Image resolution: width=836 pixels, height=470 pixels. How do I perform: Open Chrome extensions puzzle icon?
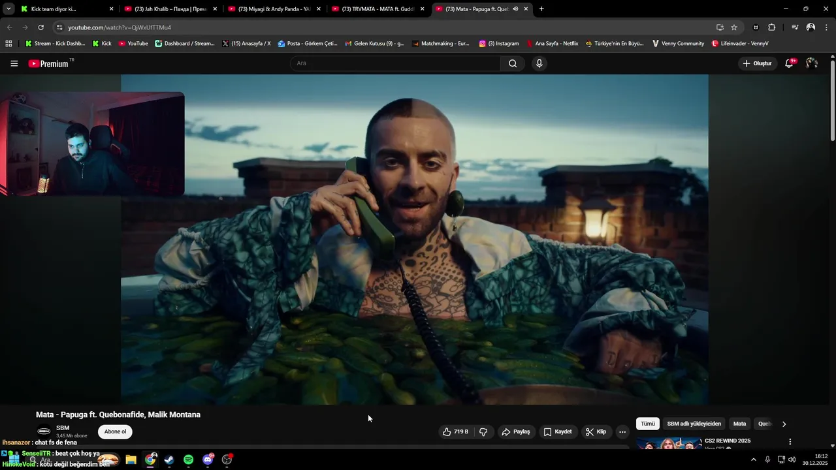771,27
